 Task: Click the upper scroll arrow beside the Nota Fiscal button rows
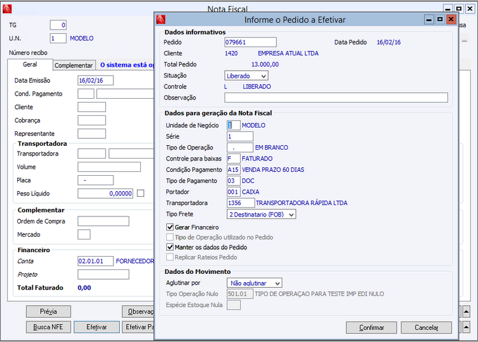467,311
